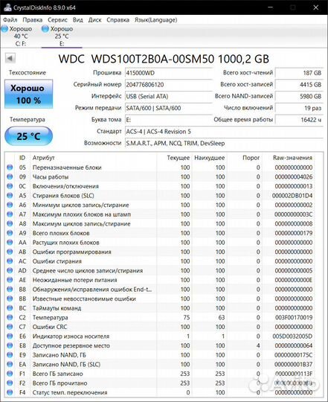
Task: Select the Часы работы attribute name
Action: (51, 177)
